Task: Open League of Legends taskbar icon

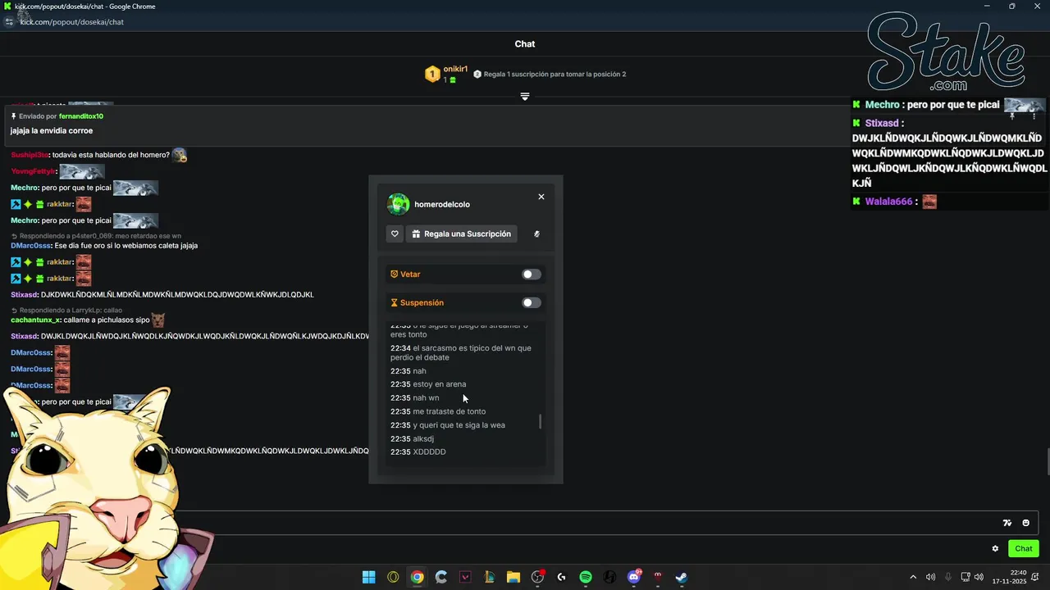Action: point(489,577)
